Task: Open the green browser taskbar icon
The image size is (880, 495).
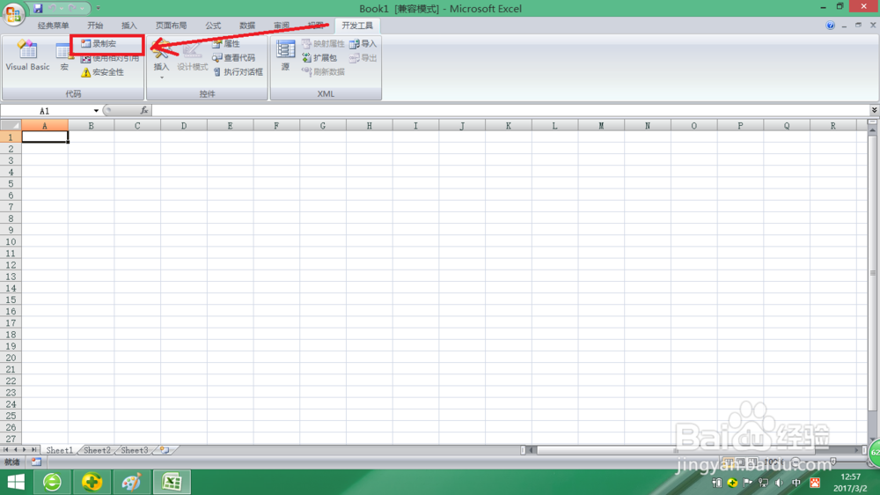Action: (52, 482)
